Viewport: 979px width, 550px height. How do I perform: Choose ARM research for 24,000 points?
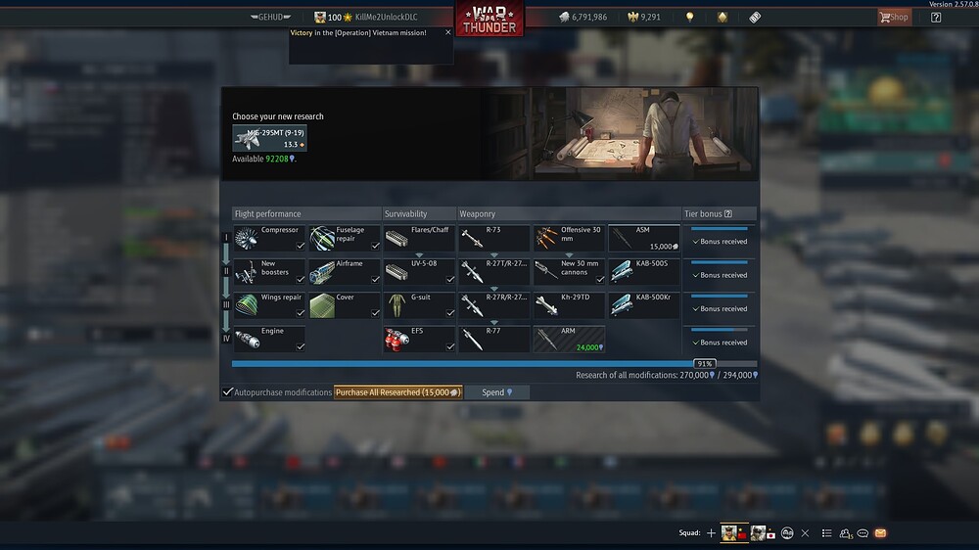click(x=569, y=340)
